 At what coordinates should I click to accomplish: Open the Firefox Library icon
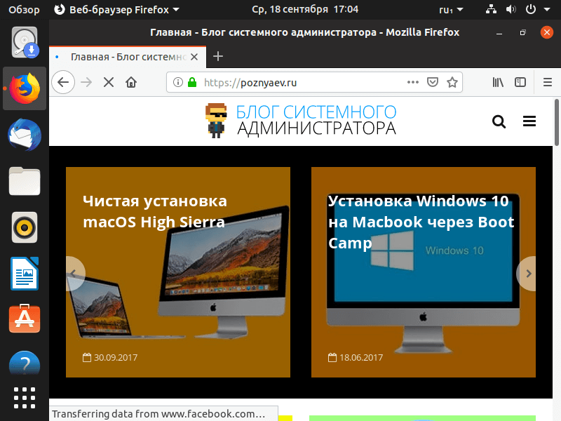498,82
